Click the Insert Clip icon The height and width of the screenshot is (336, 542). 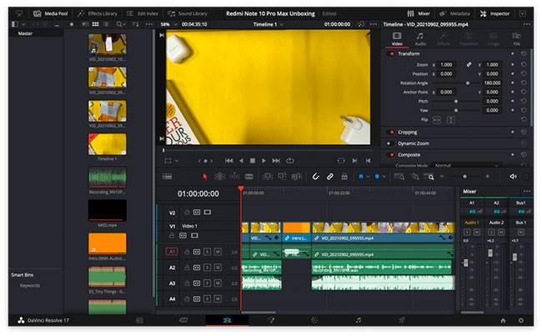coord(267,177)
